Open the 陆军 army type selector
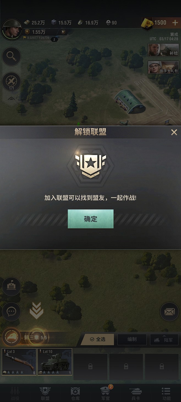Screen dimensions: 181x402 pyautogui.click(x=164, y=339)
